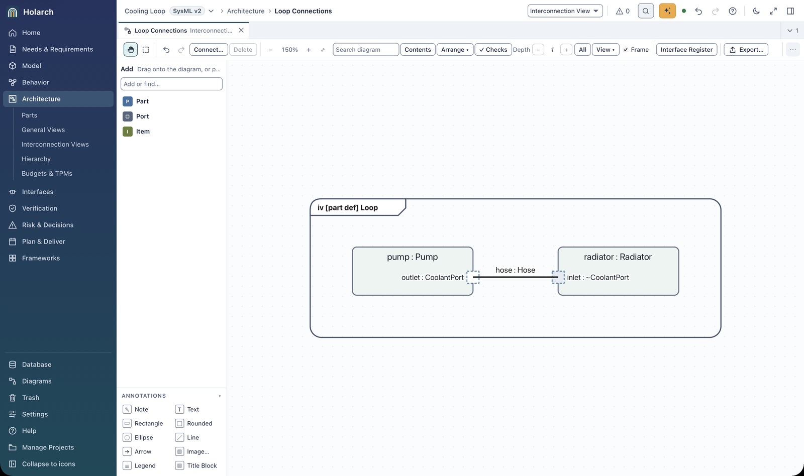The image size is (804, 476).
Task: Fit diagram to screen
Action: [x=323, y=50]
